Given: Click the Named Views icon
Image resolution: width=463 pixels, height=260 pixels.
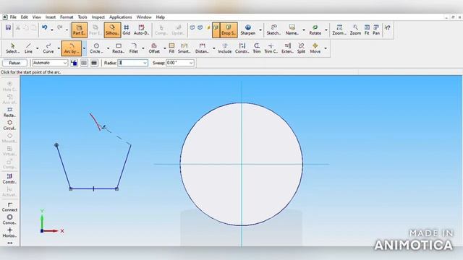Looking at the screenshot, I should [x=292, y=30].
